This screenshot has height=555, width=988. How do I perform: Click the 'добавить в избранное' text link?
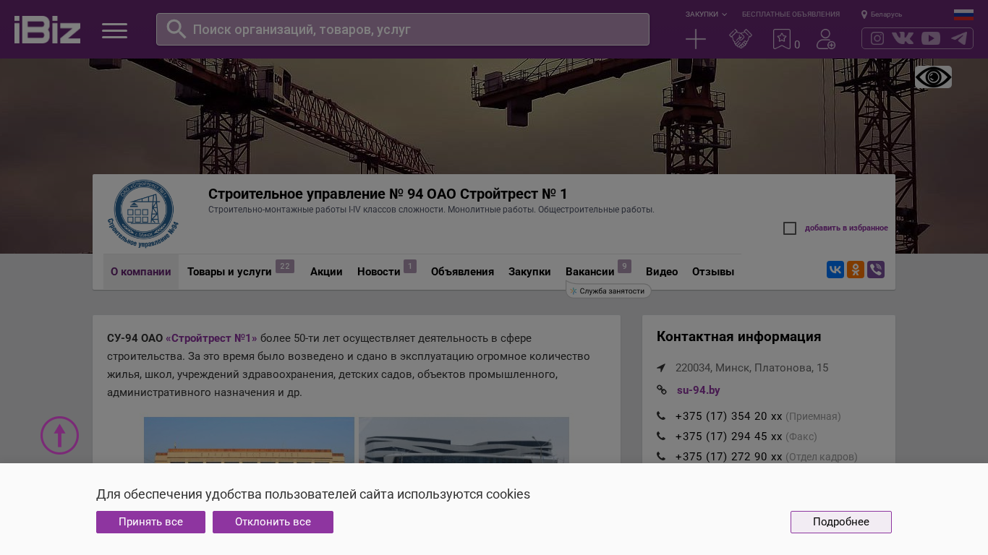pyautogui.click(x=846, y=228)
